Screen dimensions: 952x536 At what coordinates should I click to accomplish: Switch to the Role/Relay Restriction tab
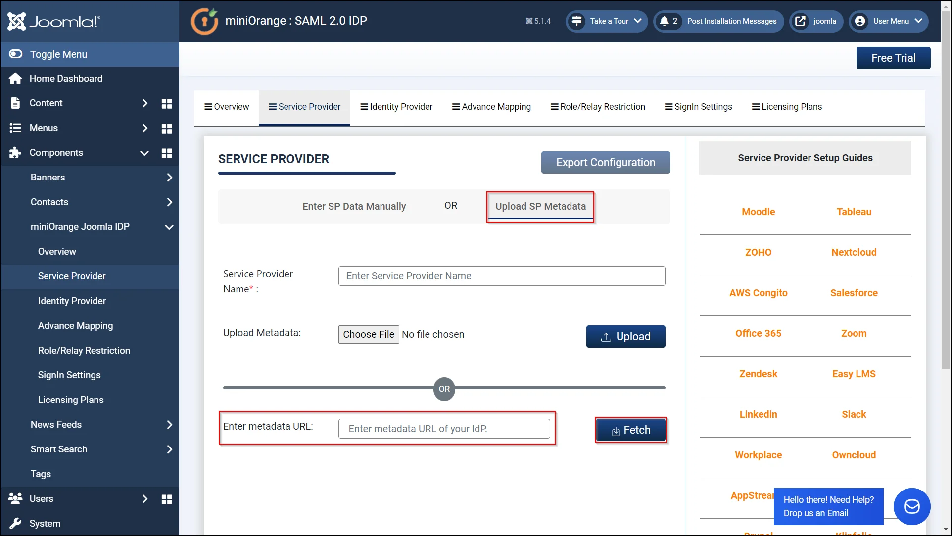click(598, 107)
